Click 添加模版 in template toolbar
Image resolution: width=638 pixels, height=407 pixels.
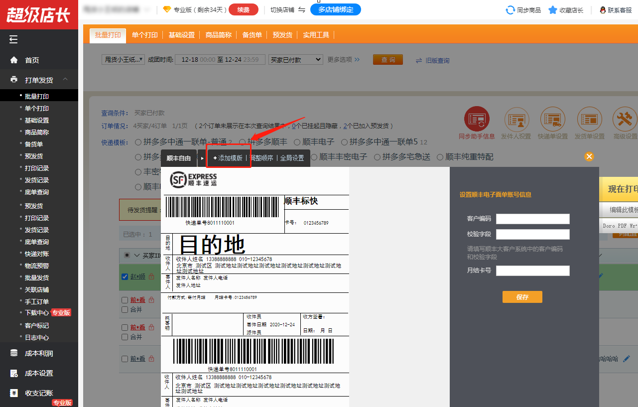(x=228, y=158)
